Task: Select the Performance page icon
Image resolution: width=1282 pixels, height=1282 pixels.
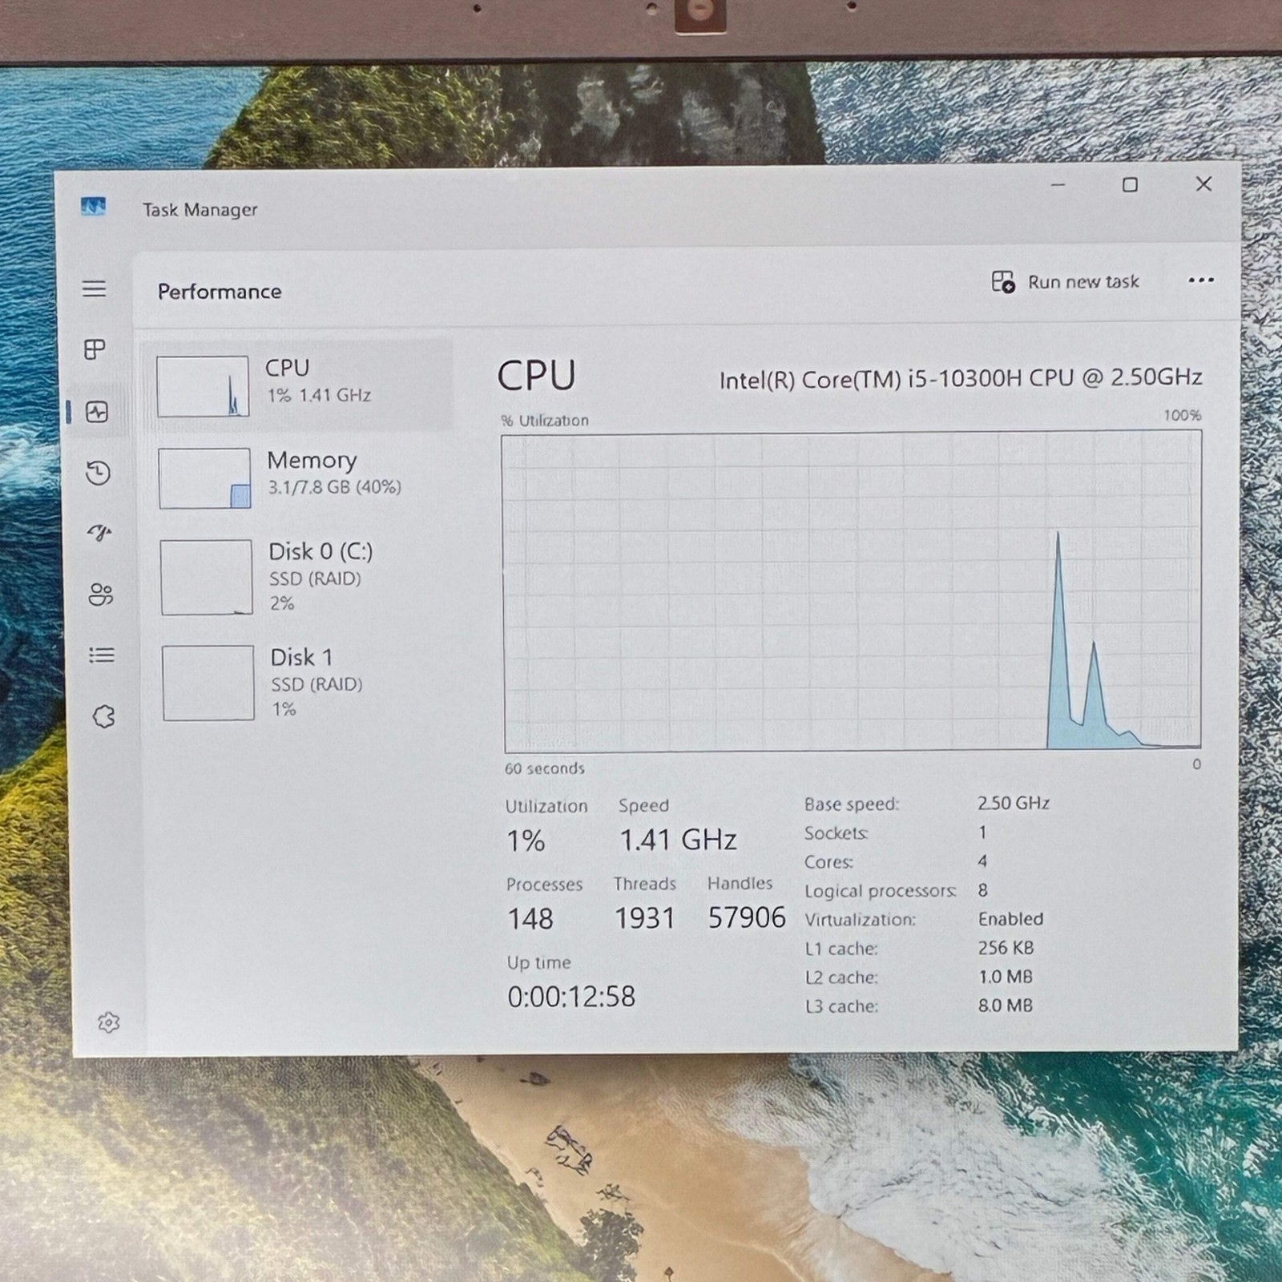Action: point(97,412)
